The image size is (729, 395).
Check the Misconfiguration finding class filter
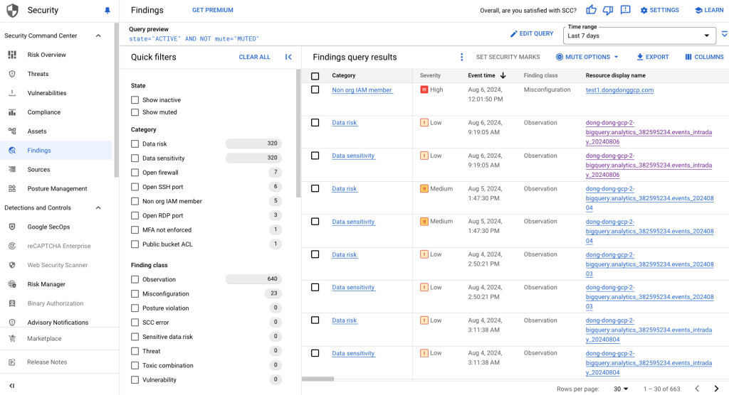(135, 294)
